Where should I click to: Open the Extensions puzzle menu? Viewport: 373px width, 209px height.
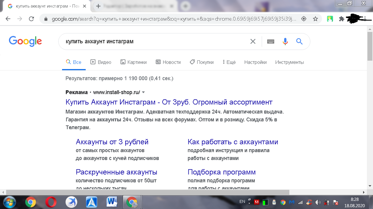342,19
